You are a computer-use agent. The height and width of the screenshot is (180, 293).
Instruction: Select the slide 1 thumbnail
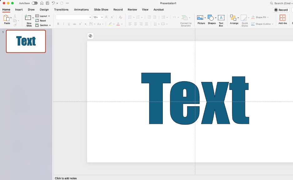(26, 41)
